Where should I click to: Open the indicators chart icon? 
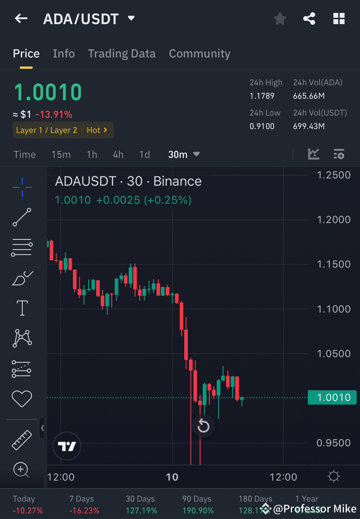314,154
